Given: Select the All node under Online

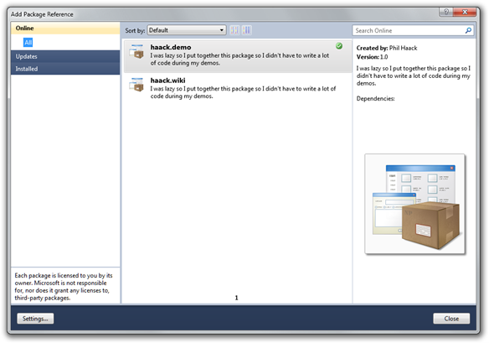Looking at the screenshot, I should (x=28, y=43).
